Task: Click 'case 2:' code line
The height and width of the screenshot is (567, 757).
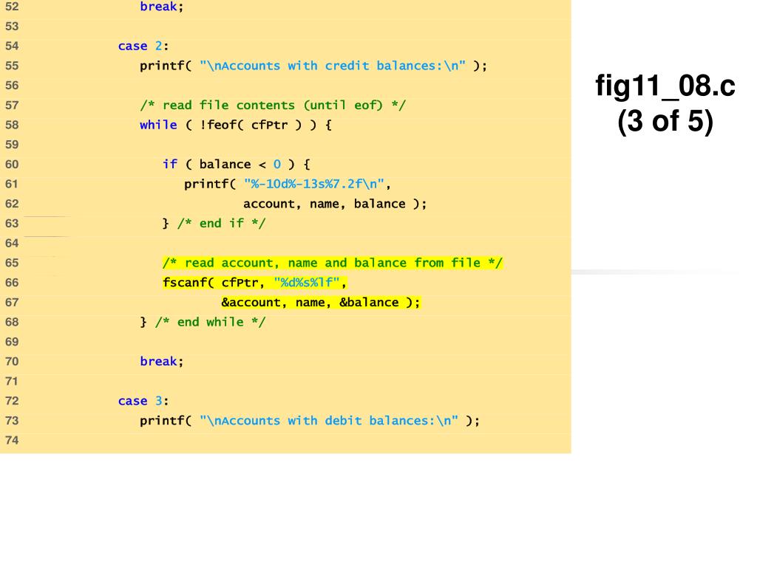Action: coord(143,46)
